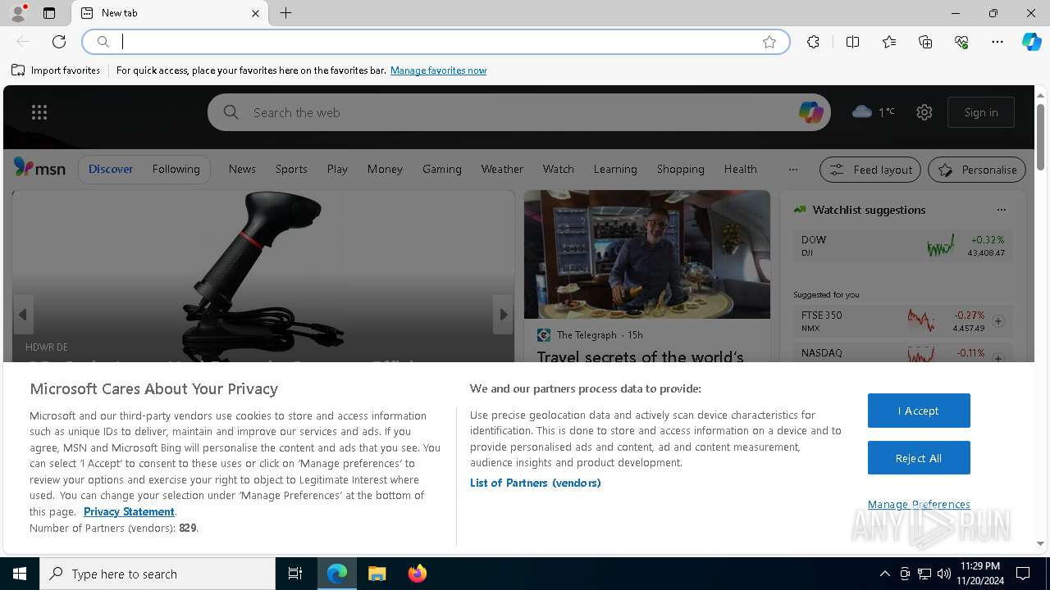Open the Play menu item
Screen dimensions: 1050x590
point(337,169)
